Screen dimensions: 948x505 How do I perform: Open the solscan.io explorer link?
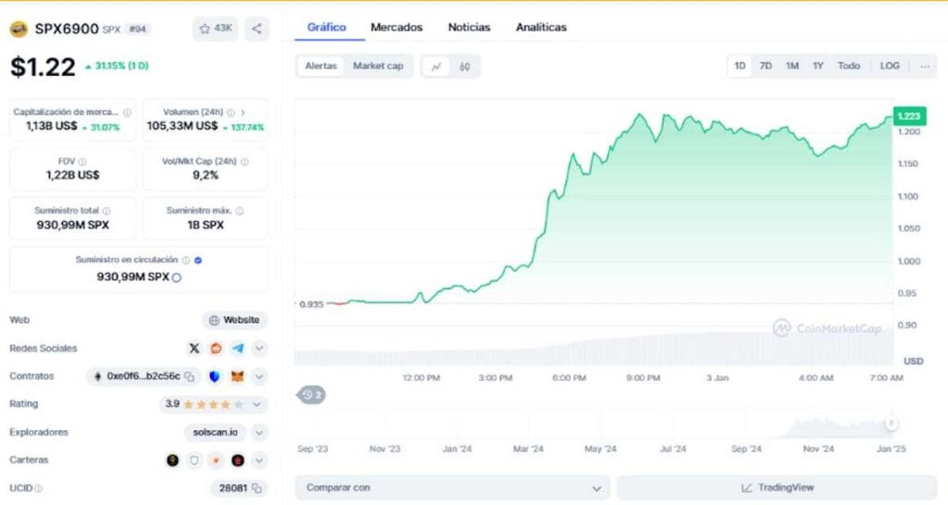[215, 433]
